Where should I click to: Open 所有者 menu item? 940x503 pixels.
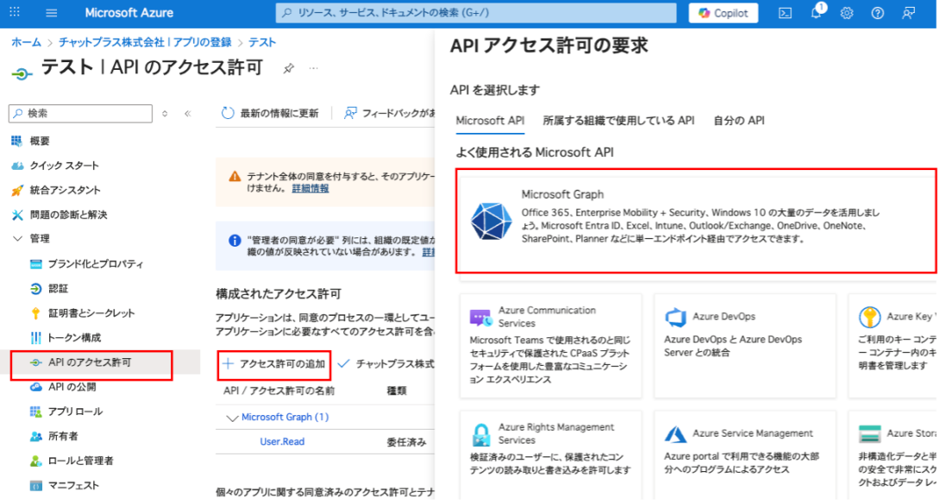pyautogui.click(x=63, y=436)
